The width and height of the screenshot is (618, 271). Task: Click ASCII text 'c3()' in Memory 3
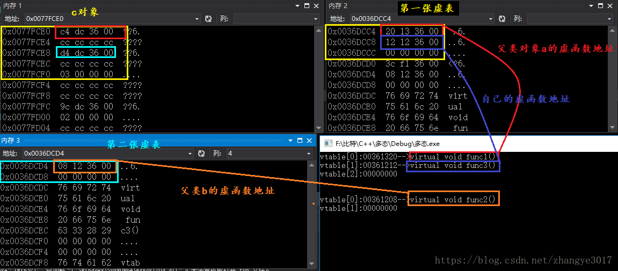[130, 230]
